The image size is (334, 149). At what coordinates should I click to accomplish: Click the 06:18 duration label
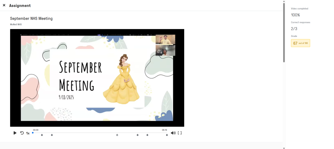coord(164,130)
